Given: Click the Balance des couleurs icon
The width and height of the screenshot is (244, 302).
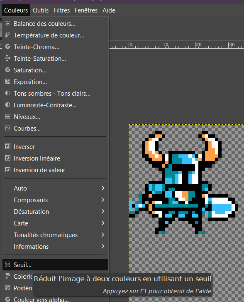Looking at the screenshot, I should click(x=8, y=23).
